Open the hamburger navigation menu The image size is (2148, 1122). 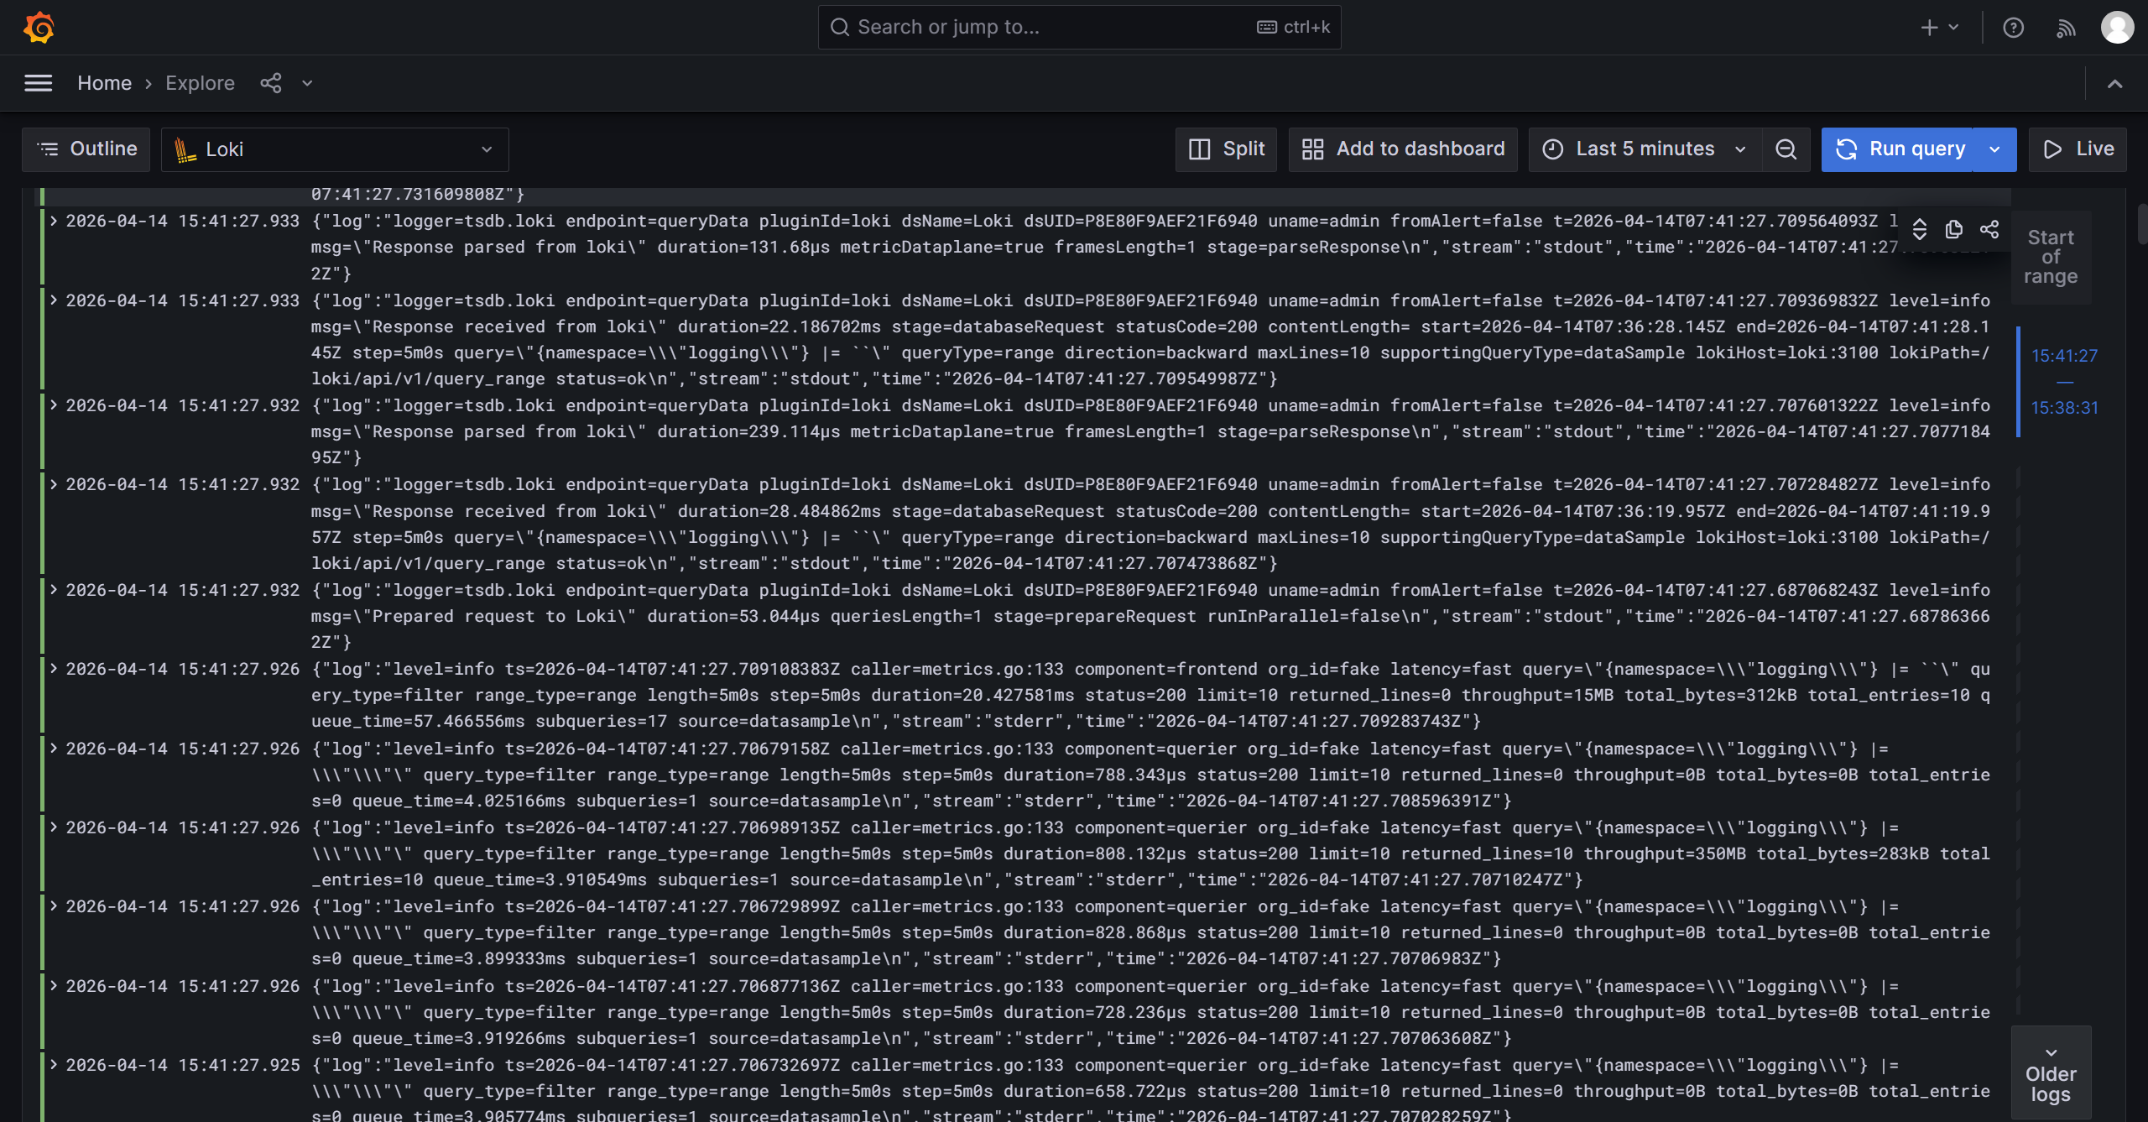pyautogui.click(x=39, y=83)
